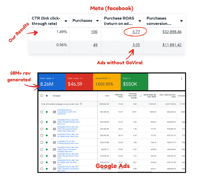Tick the select-all checkbox in the header row
The height and width of the screenshot is (178, 204).
point(42,96)
